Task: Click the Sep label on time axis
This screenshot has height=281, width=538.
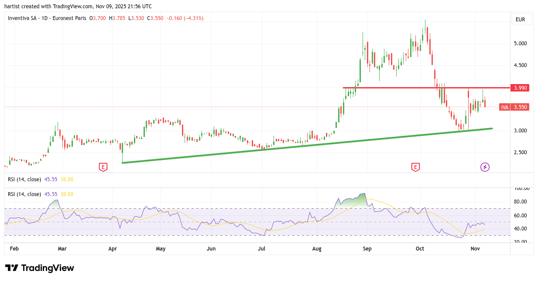Action: (367, 249)
